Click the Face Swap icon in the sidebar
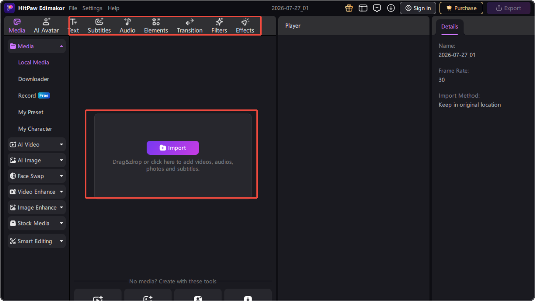The image size is (535, 301). point(13,176)
